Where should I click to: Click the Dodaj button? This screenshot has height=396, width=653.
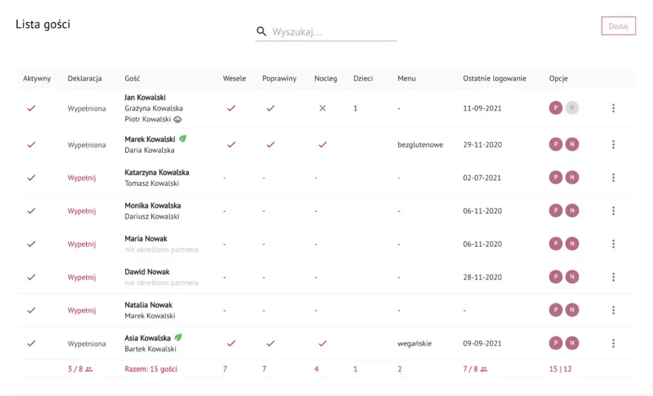click(619, 26)
